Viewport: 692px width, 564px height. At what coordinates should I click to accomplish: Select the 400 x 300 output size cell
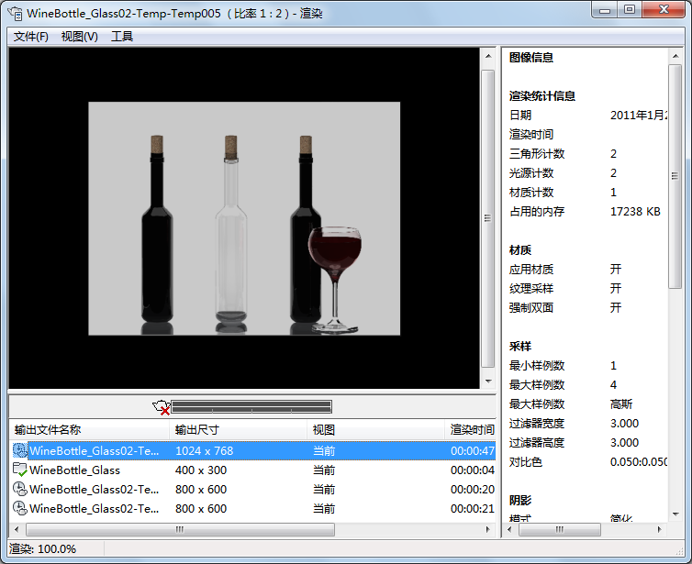pyautogui.click(x=201, y=470)
